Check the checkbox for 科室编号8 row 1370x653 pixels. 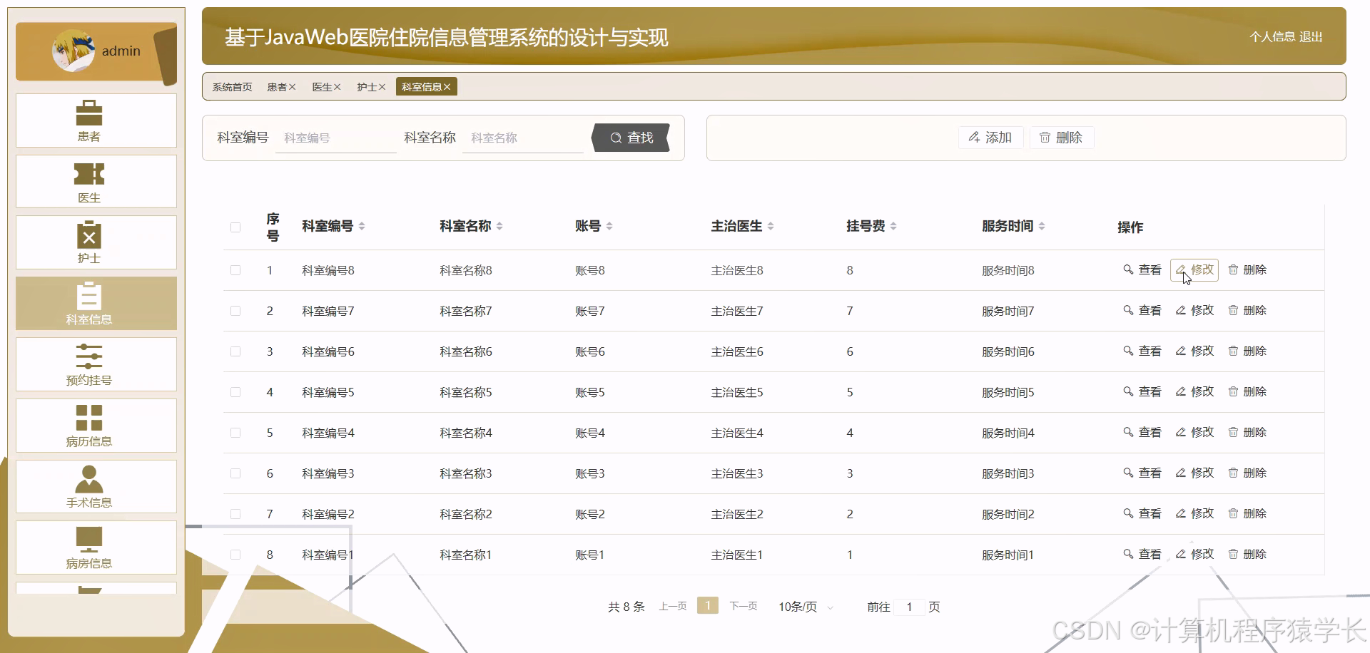click(235, 270)
